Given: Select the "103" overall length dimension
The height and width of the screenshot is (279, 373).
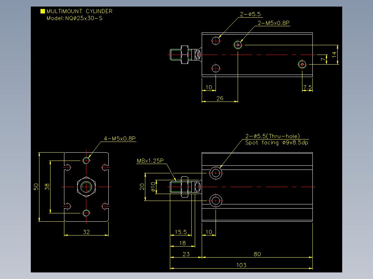Looking at the screenshot, I should pyautogui.click(x=241, y=265).
